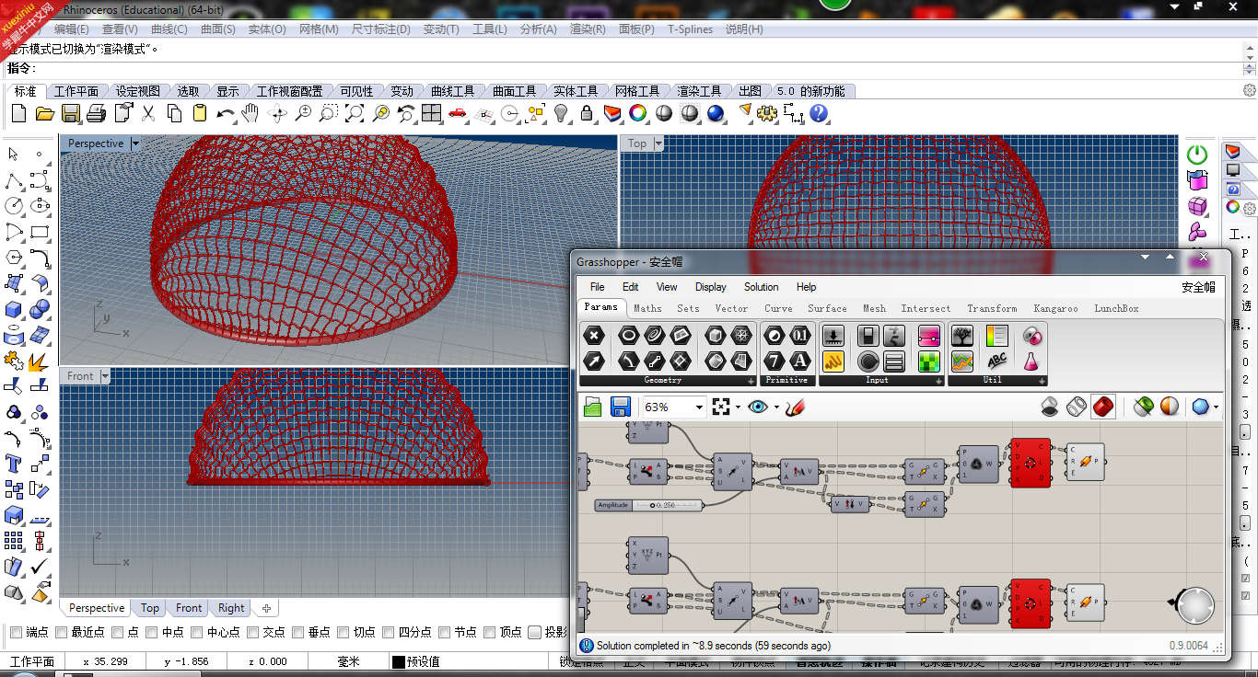Switch to the Right viewport tab
Image resolution: width=1258 pixels, height=677 pixels.
click(231, 608)
